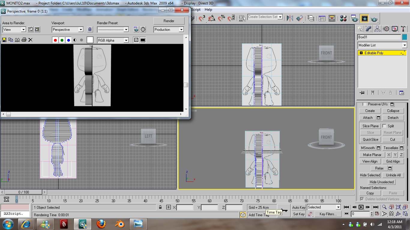Open the Schematic View
Image resolution: width=410 pixels, height=230 pixels.
[332, 19]
